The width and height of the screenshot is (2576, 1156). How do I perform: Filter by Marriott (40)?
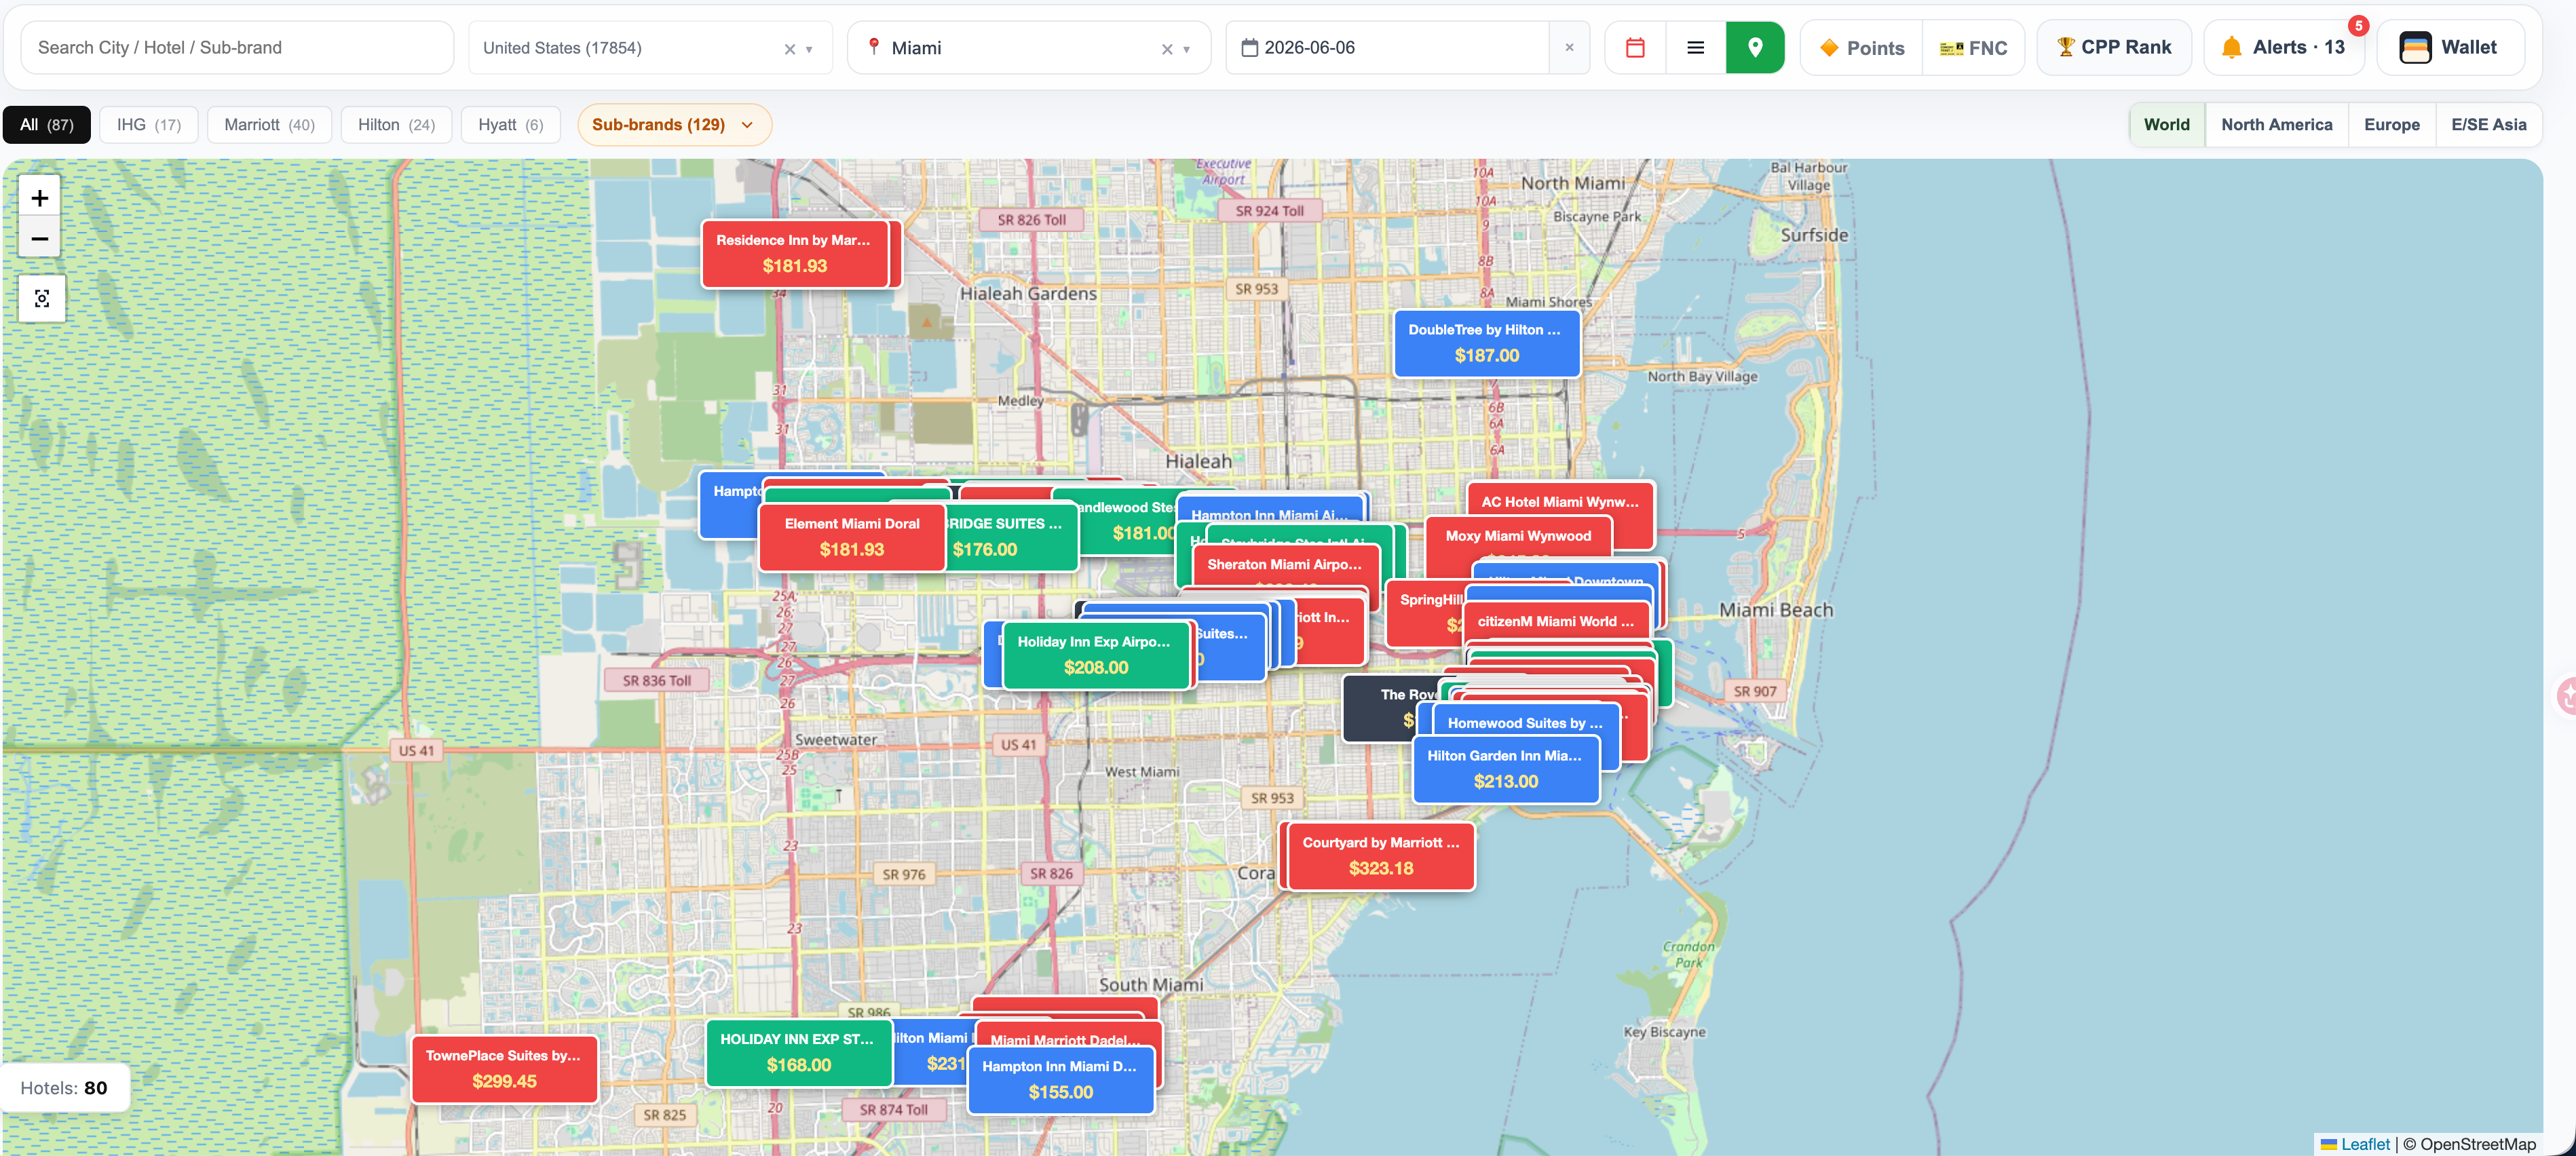click(269, 125)
